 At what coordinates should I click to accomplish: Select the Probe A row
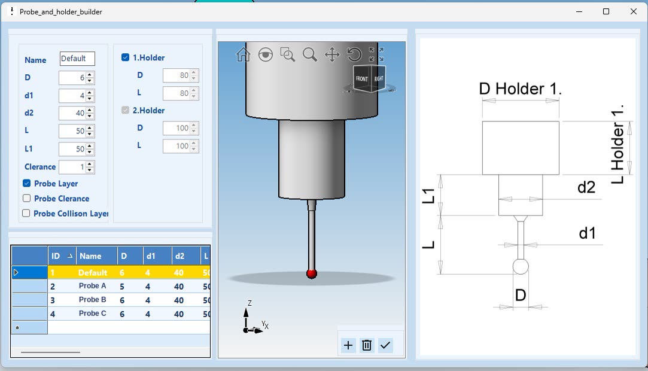(129, 286)
